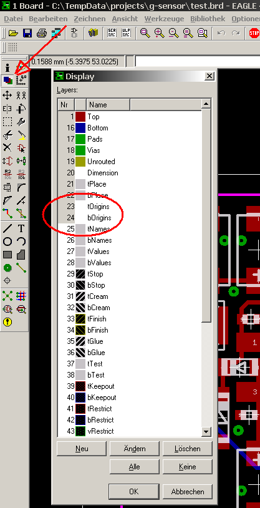Select the Cut scissors tool

[x=7, y=135]
